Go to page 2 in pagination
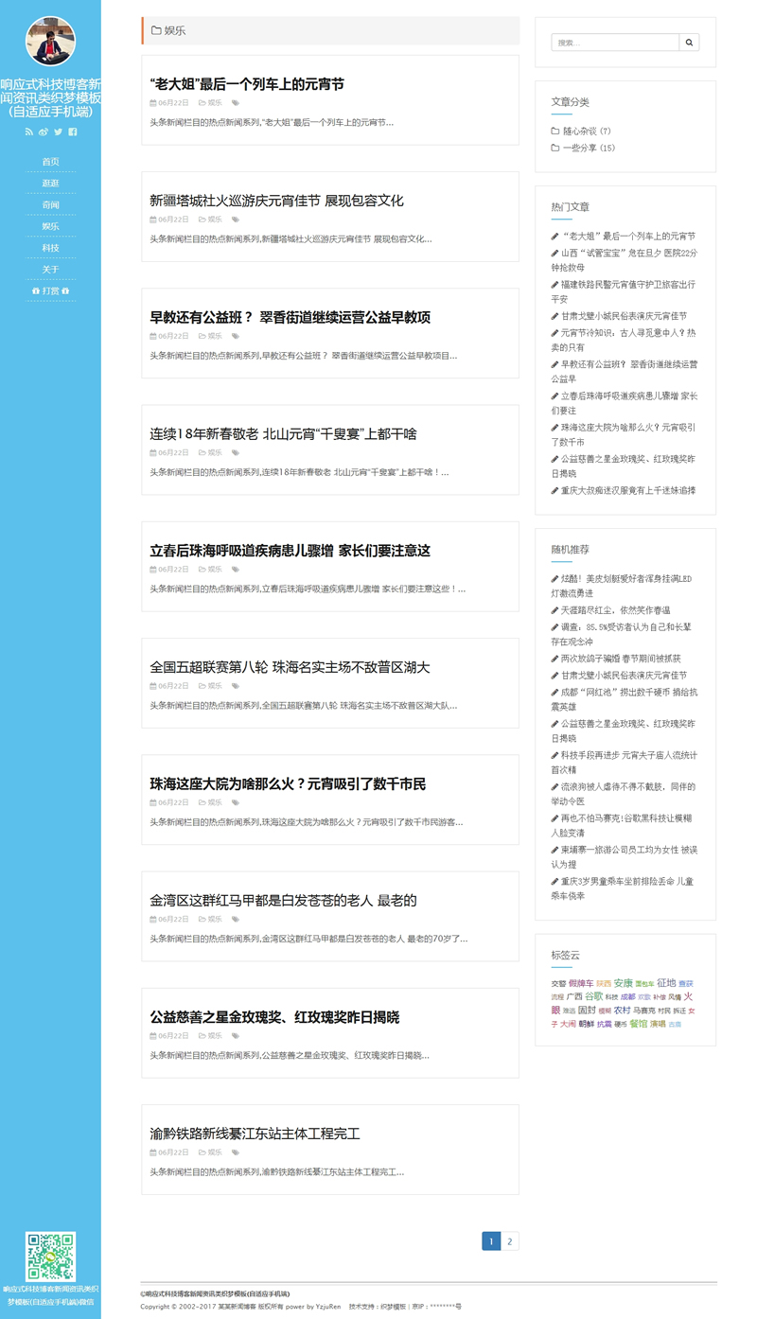757x1319 pixels. [x=510, y=1241]
